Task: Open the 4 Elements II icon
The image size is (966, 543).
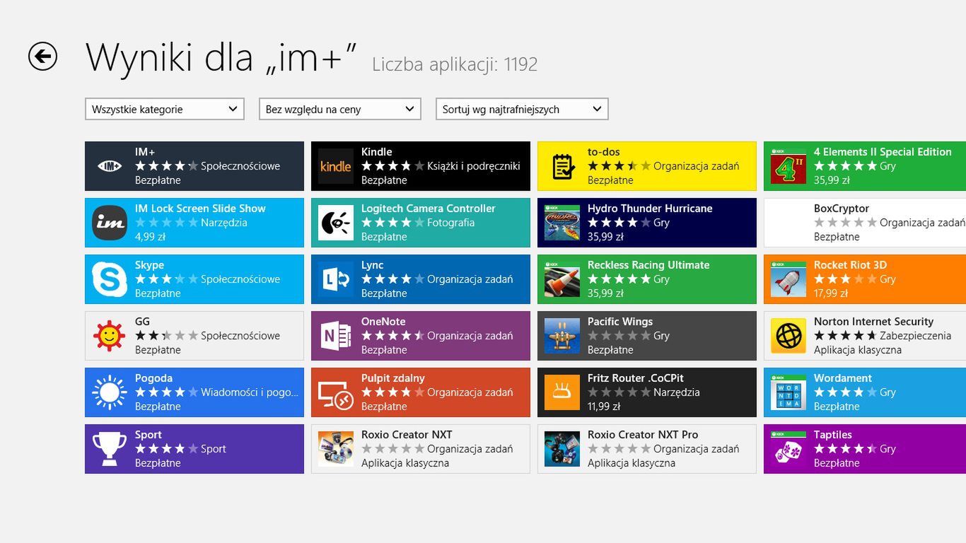Action: coord(788,166)
